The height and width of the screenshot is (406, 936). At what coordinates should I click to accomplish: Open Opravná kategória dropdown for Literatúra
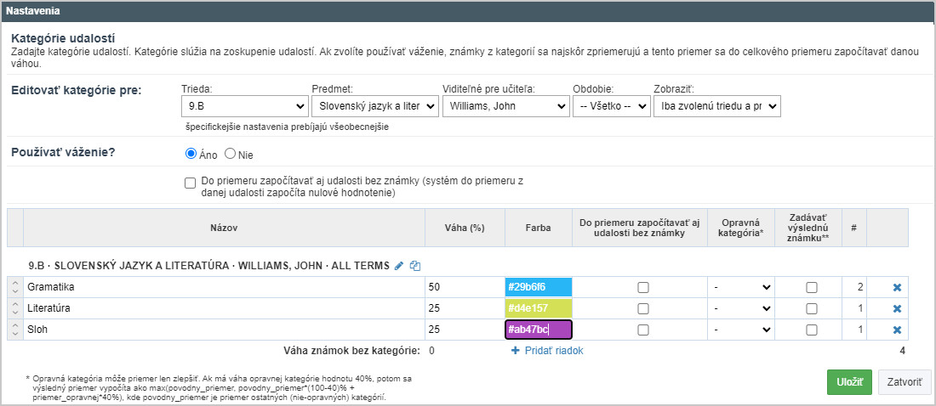click(742, 309)
